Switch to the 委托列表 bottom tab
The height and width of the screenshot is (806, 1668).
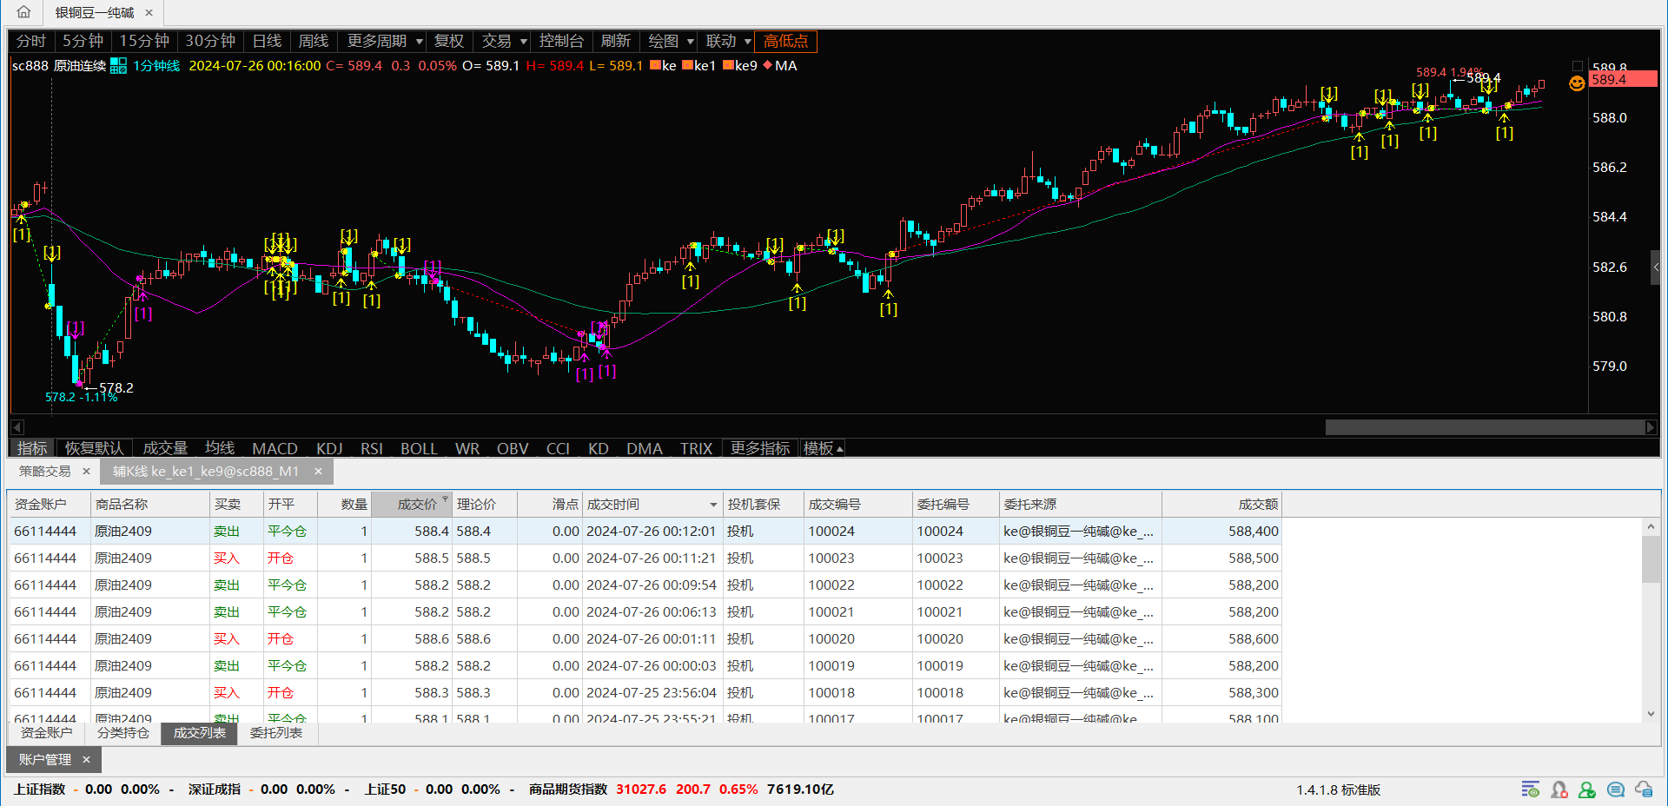click(276, 733)
